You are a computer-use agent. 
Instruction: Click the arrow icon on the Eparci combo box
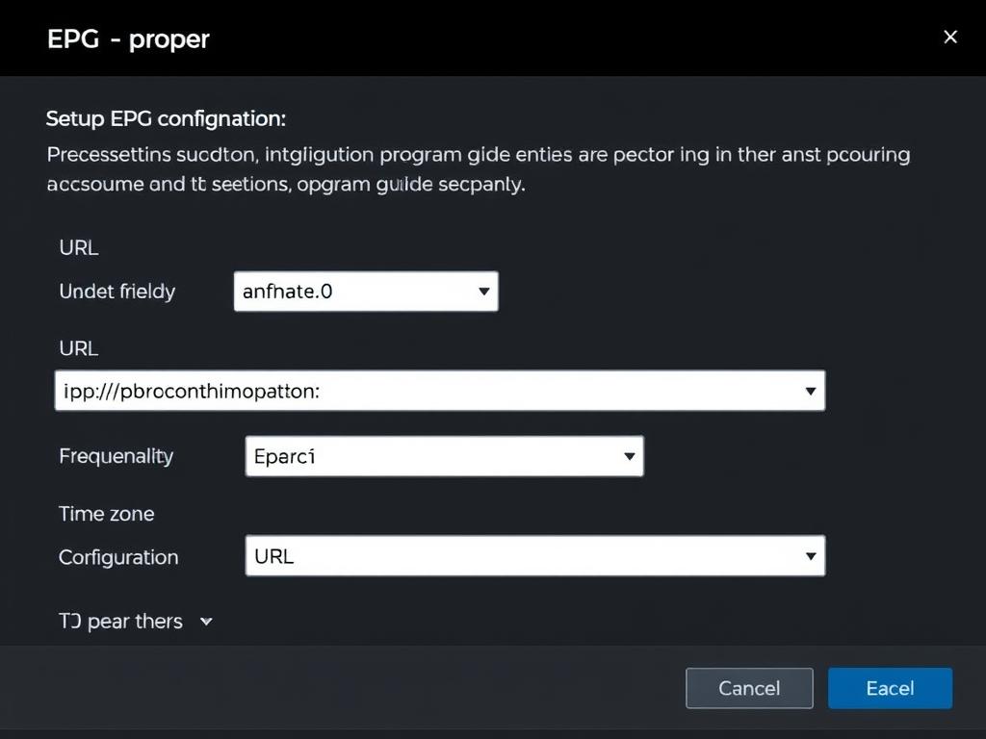click(x=630, y=456)
